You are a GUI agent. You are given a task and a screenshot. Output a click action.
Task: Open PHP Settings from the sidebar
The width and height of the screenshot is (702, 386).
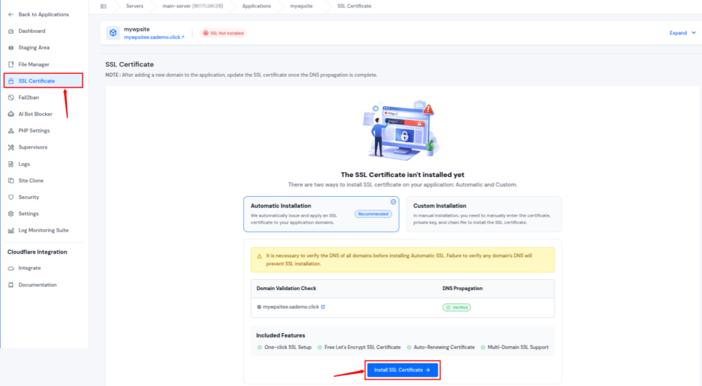coord(34,130)
